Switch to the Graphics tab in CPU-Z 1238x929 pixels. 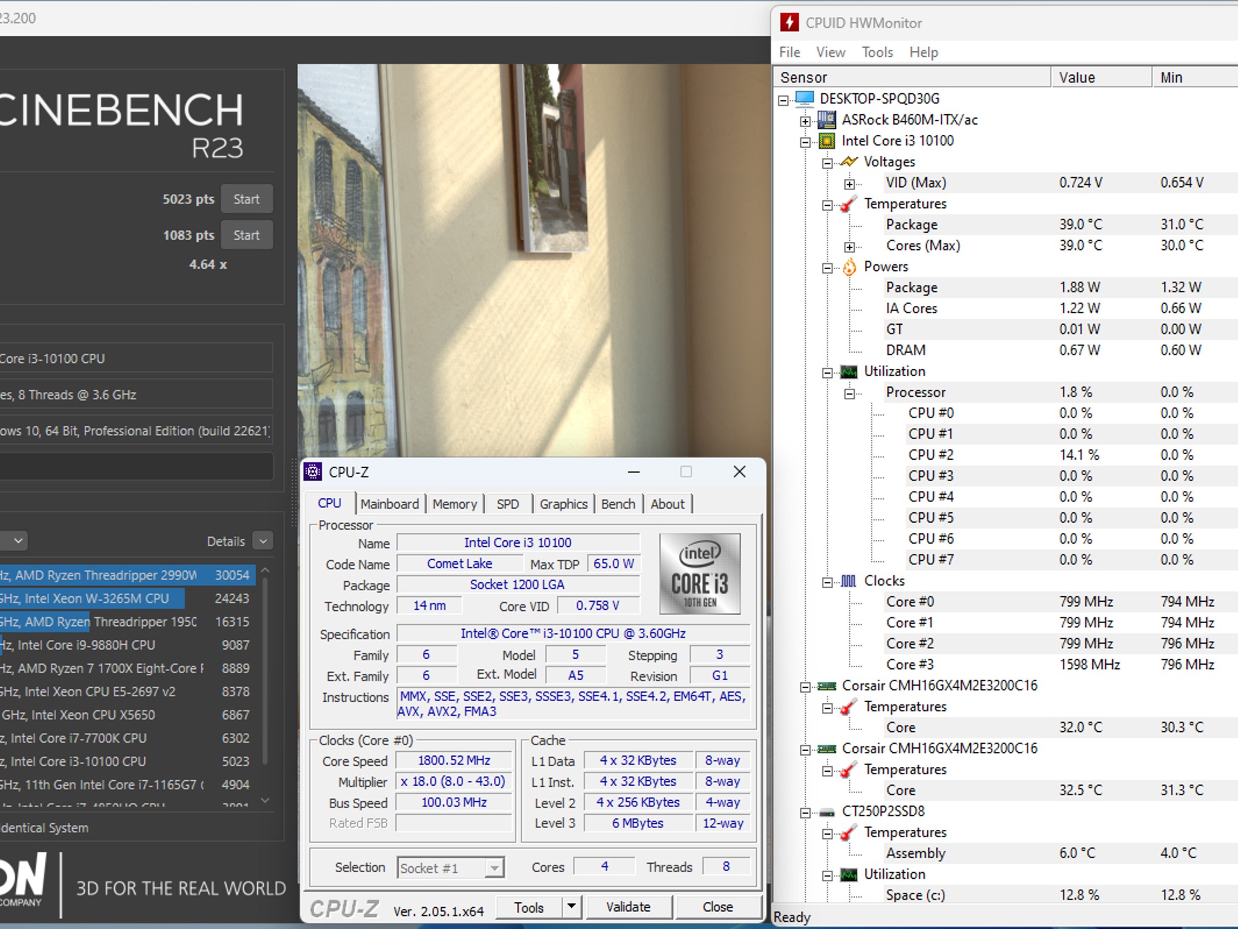[563, 504]
